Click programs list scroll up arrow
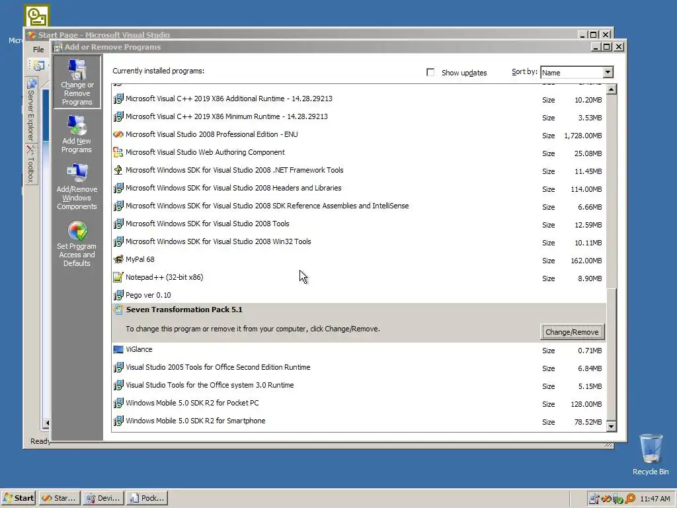The width and height of the screenshot is (677, 508). pyautogui.click(x=611, y=89)
